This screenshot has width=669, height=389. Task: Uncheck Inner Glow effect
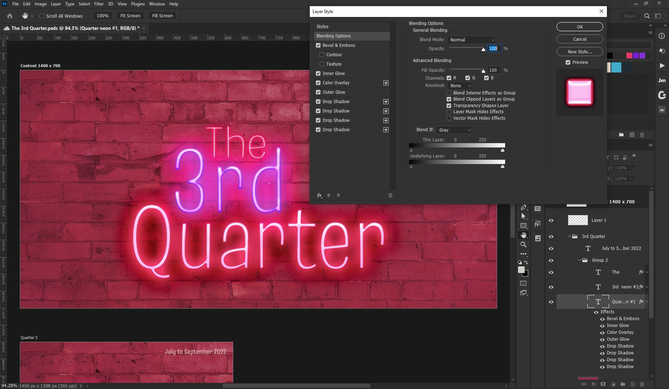click(x=318, y=74)
